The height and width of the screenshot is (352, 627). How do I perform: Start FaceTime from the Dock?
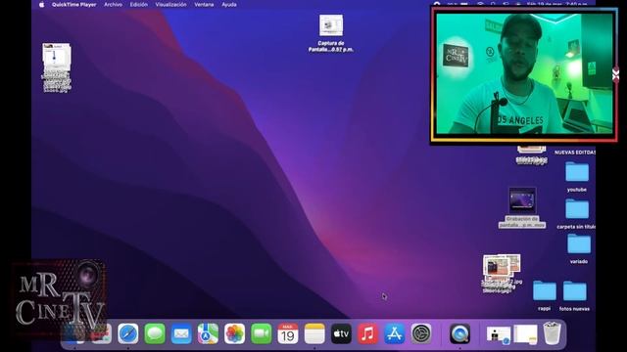pos(262,333)
